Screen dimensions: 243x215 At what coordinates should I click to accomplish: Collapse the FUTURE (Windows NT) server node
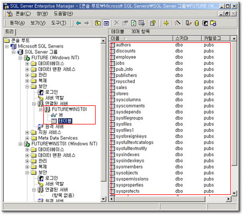point(20,58)
